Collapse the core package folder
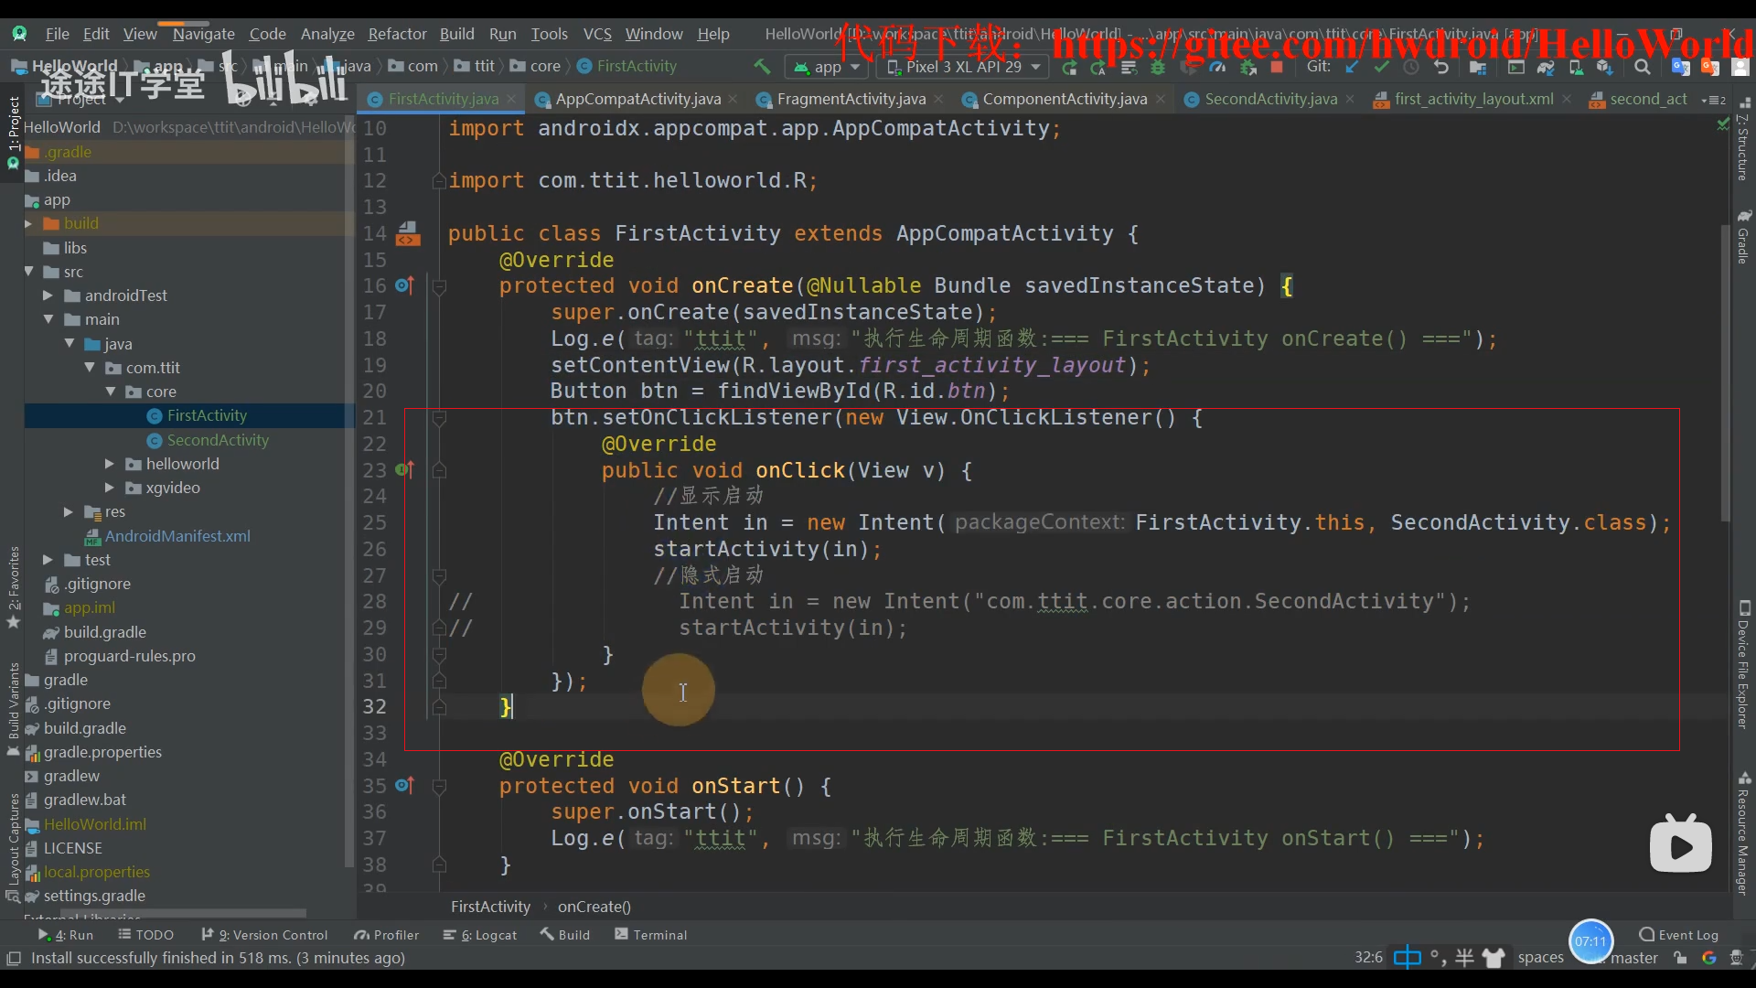The height and width of the screenshot is (988, 1756). coord(111,392)
